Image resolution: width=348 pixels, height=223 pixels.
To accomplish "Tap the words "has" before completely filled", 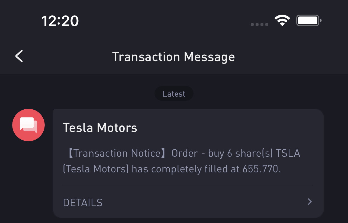I will click(140, 169).
